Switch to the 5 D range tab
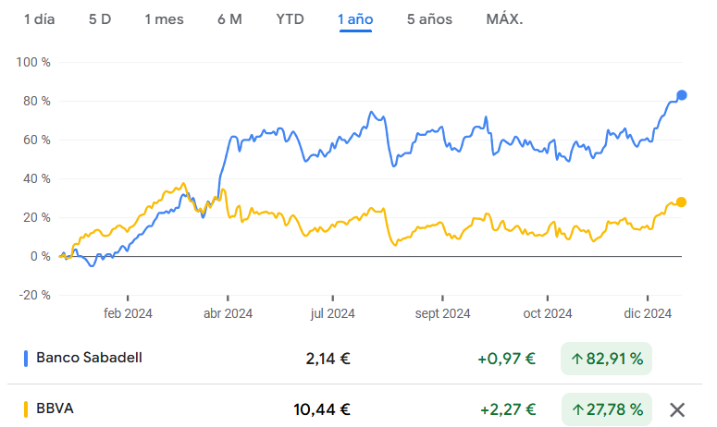 coord(99,19)
